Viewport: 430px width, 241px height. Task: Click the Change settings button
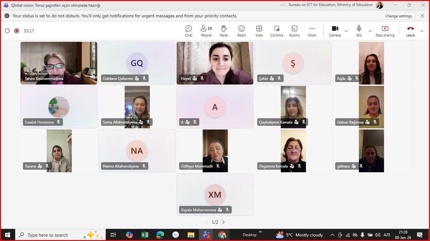tap(398, 16)
